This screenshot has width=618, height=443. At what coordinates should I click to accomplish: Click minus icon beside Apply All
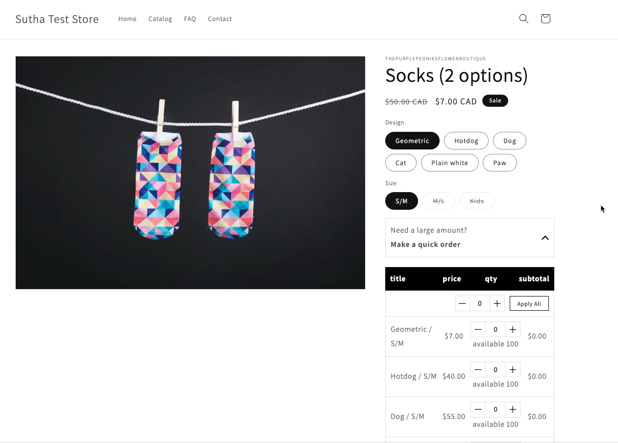pyautogui.click(x=462, y=303)
